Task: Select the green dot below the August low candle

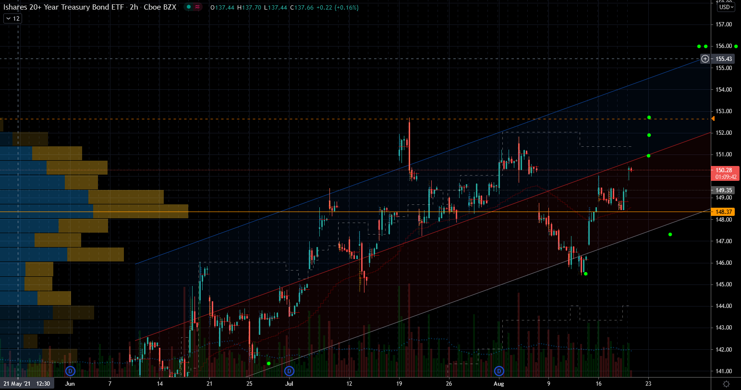Action: tap(586, 274)
